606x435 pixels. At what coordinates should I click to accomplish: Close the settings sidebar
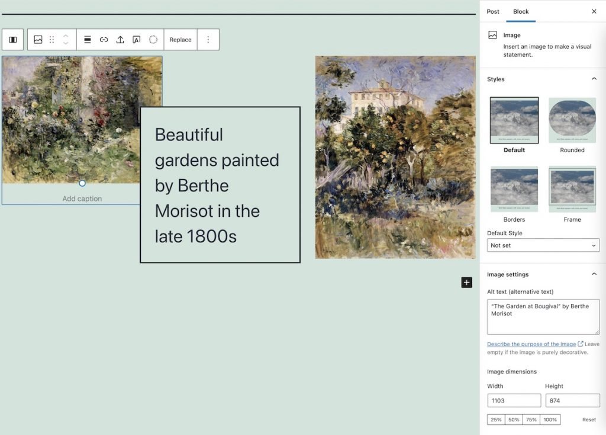coord(594,12)
